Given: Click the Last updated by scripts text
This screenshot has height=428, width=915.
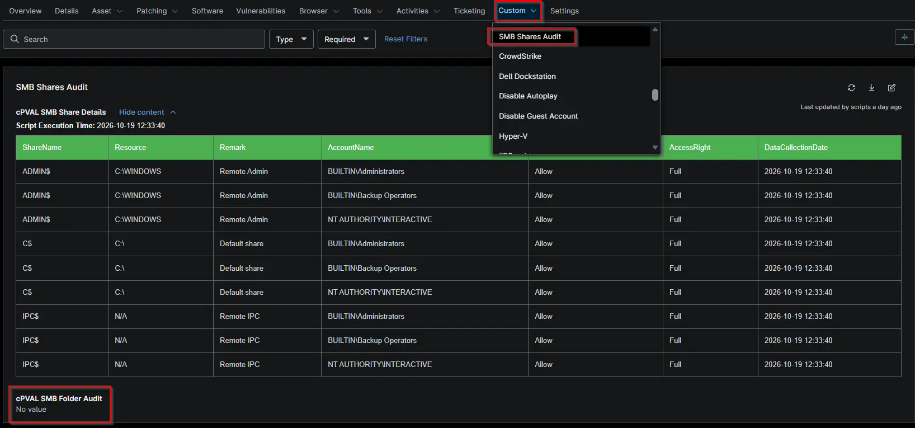Looking at the screenshot, I should 851,107.
